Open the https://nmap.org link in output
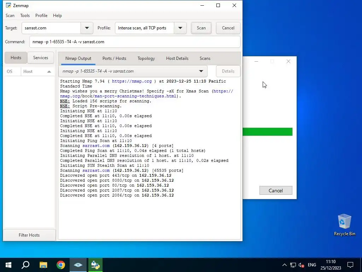This screenshot has width=362, height=272. (x=132, y=81)
